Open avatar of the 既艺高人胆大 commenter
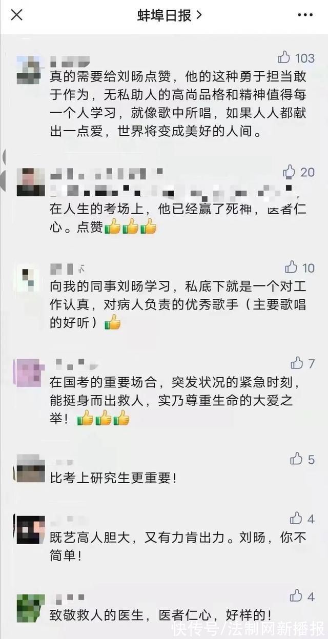328x639 pixels. 30,529
